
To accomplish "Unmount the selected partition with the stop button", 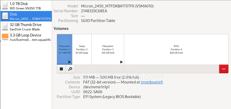I will pos(61,69).
